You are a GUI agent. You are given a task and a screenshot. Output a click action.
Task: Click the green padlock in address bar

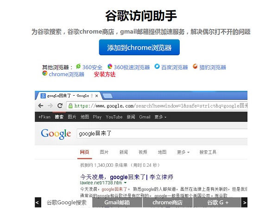[70, 106]
